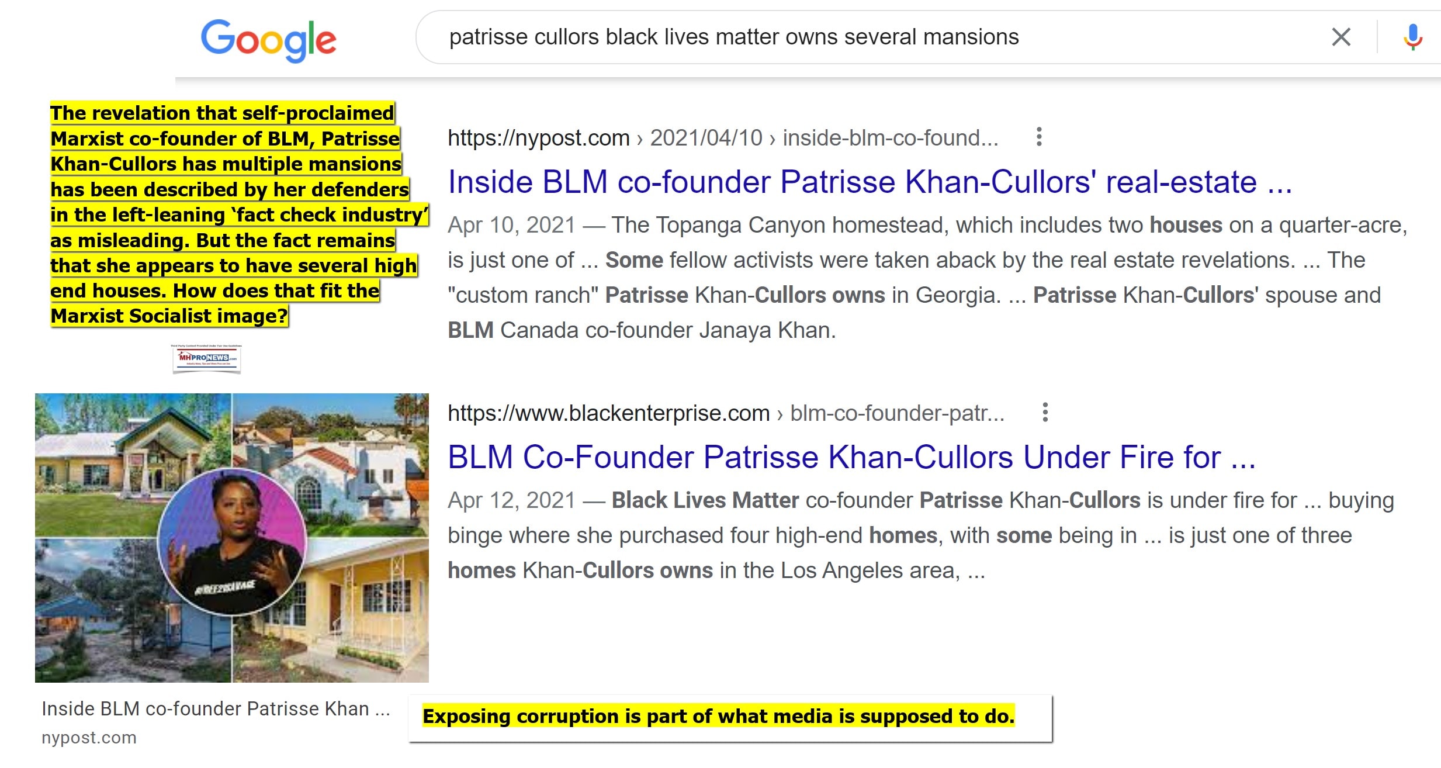This screenshot has width=1441, height=768.
Task: Open 'BLM Co-Founder Patrisse Khan-Cullors Under Fire' headline
Action: click(x=851, y=457)
